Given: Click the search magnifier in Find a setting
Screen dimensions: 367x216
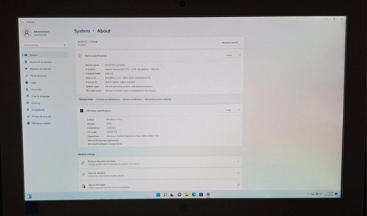Looking at the screenshot, I should click(64, 45).
